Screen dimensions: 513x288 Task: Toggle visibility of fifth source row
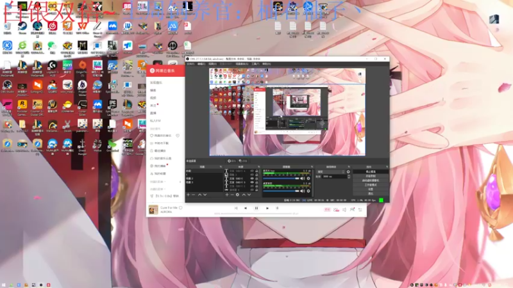tap(252, 186)
